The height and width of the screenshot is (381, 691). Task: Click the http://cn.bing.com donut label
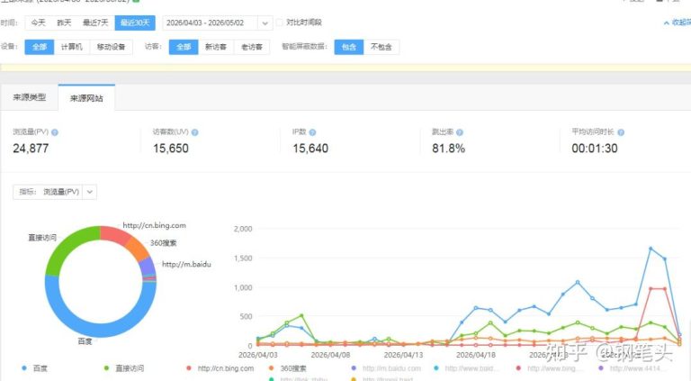[154, 225]
